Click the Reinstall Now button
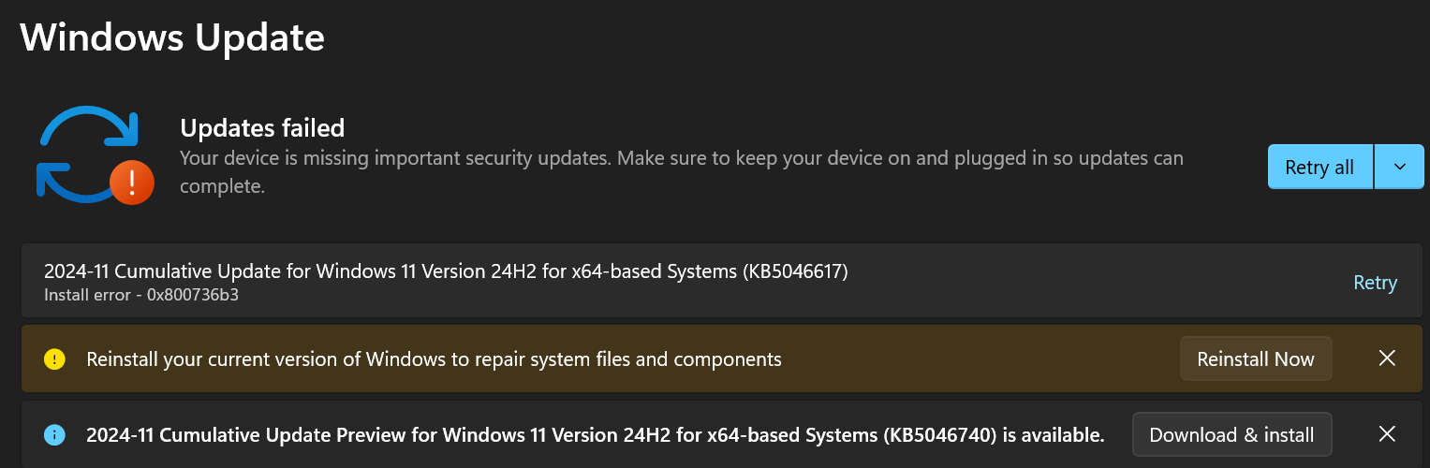This screenshot has width=1430, height=468. [1256, 358]
